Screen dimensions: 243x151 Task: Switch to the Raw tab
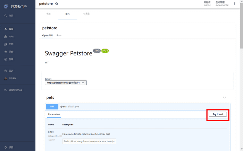tap(59, 35)
